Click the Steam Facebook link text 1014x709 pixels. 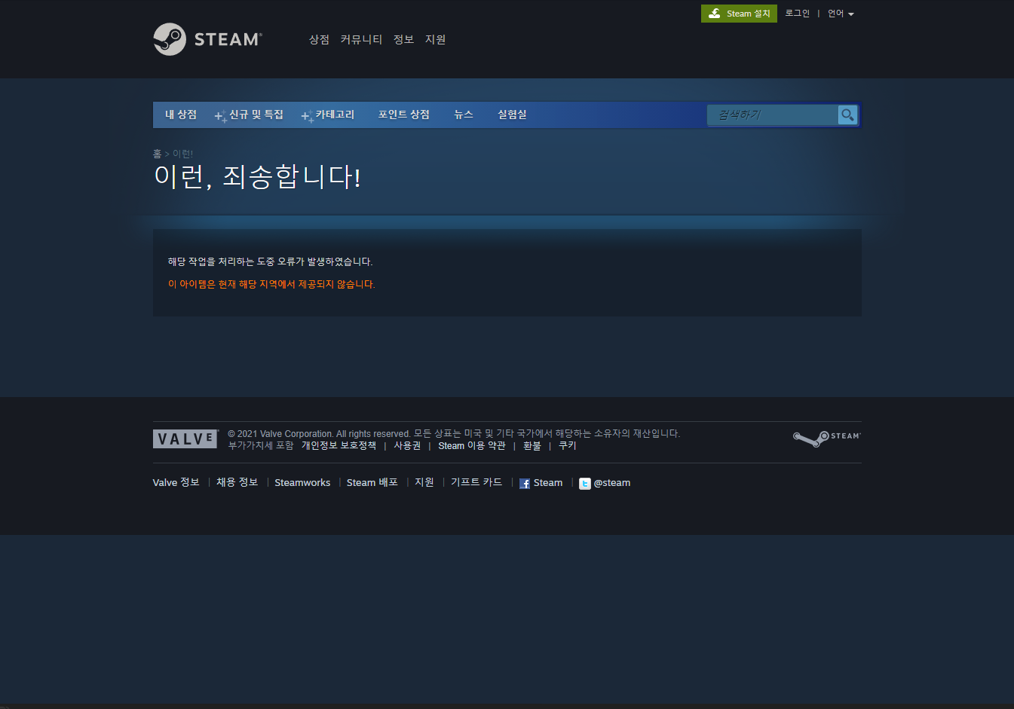[x=548, y=483]
